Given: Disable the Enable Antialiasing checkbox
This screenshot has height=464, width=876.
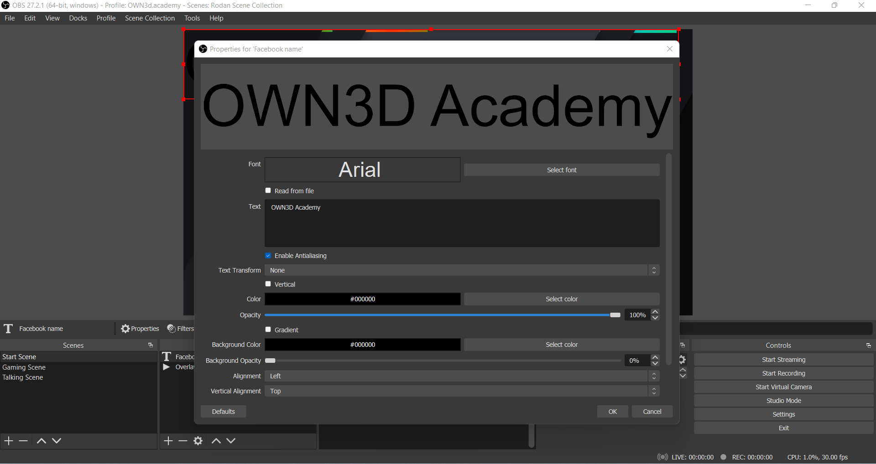Looking at the screenshot, I should [x=268, y=256].
